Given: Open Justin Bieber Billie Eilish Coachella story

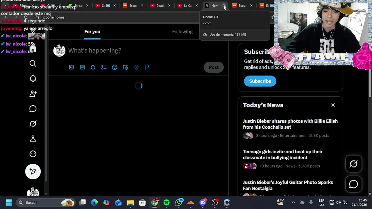Looking at the screenshot, I should tap(290, 124).
